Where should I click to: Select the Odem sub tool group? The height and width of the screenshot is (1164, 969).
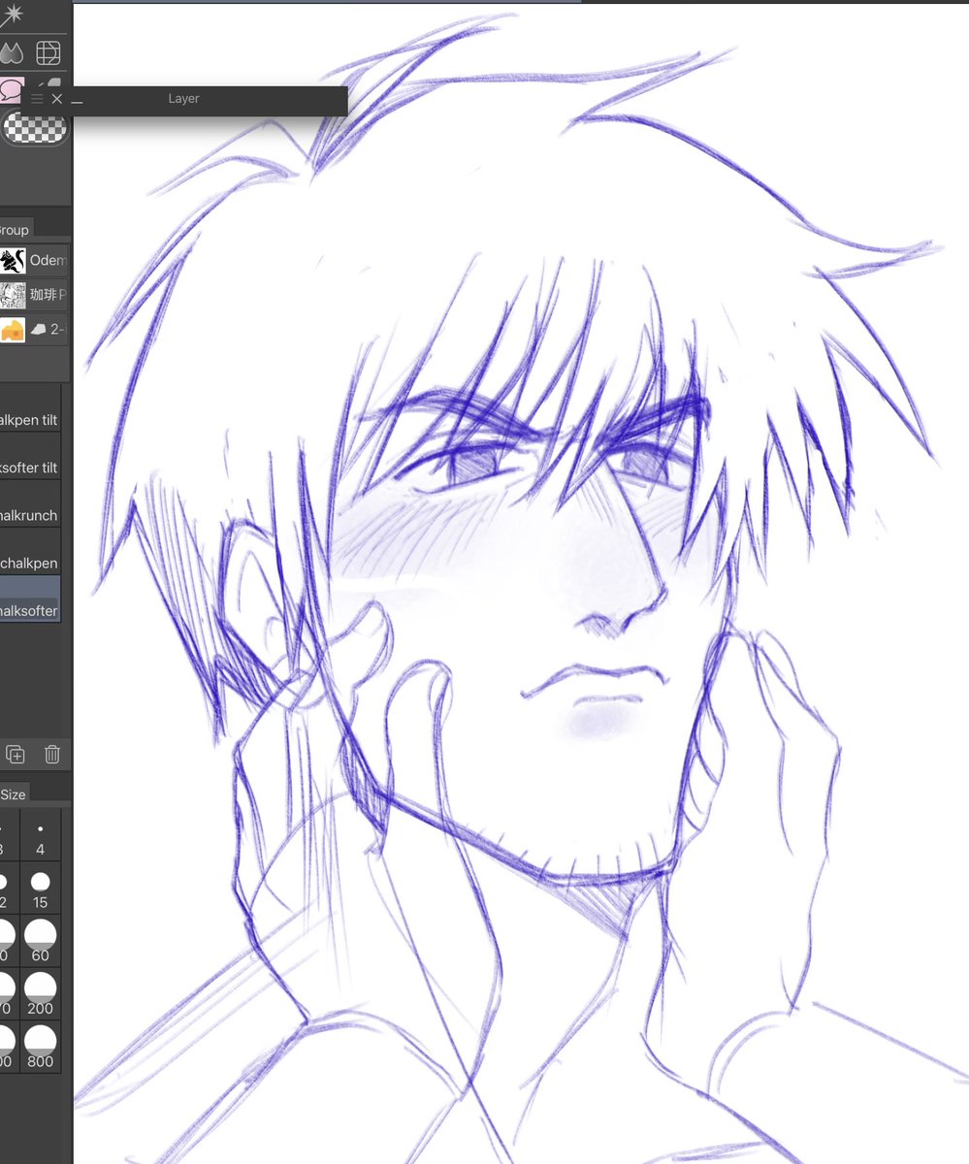coord(33,260)
